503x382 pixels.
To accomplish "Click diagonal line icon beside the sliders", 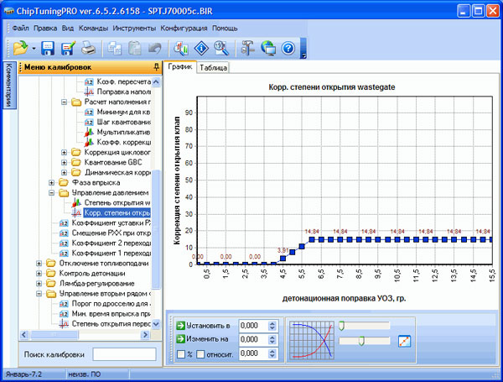I will pos(404,341).
